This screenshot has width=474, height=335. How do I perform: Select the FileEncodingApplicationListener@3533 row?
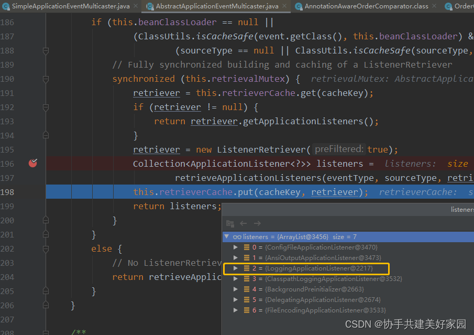[348, 310]
